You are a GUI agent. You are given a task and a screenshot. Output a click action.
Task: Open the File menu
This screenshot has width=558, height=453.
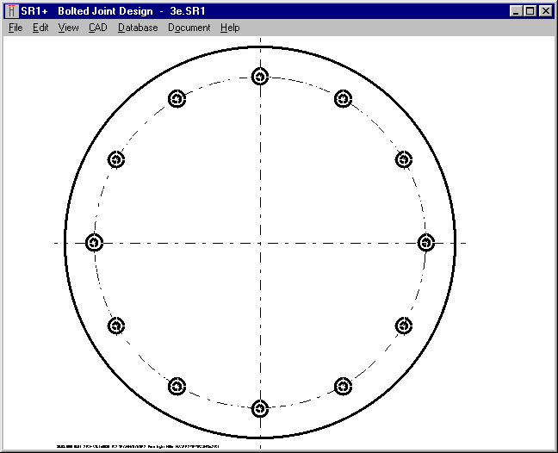[x=15, y=28]
